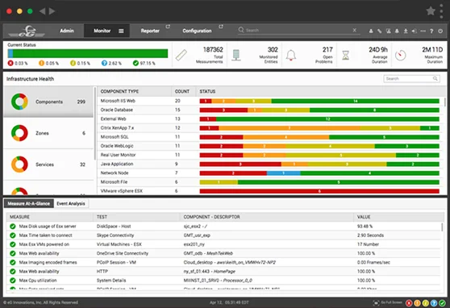Sort by COUNT column header
450x308 pixels.
click(x=182, y=91)
